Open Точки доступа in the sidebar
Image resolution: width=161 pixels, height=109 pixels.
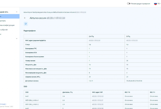click(x=3, y=21)
